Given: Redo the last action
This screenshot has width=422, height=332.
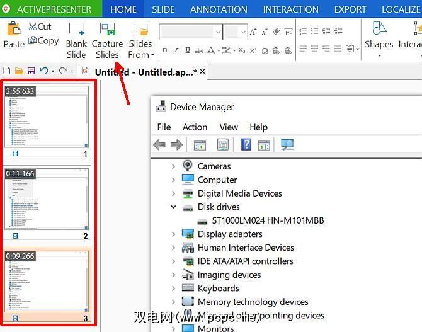Looking at the screenshot, I should [64, 71].
